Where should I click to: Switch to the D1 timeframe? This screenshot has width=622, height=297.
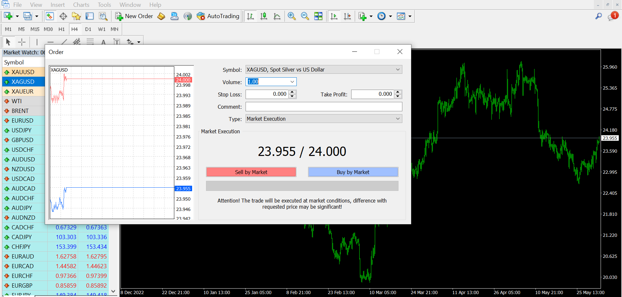(88, 29)
